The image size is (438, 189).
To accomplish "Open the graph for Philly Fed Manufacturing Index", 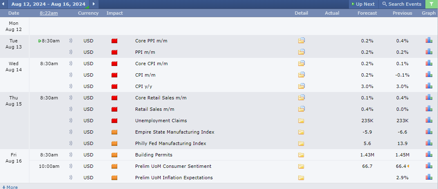I will (x=429, y=143).
